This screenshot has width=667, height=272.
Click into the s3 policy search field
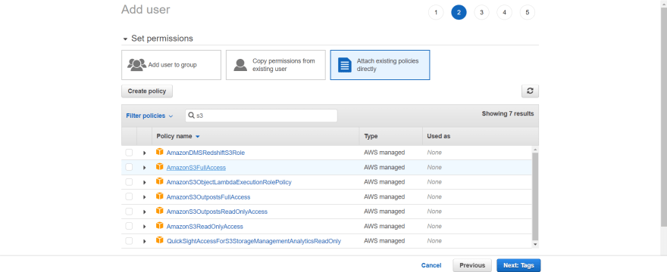coord(261,116)
